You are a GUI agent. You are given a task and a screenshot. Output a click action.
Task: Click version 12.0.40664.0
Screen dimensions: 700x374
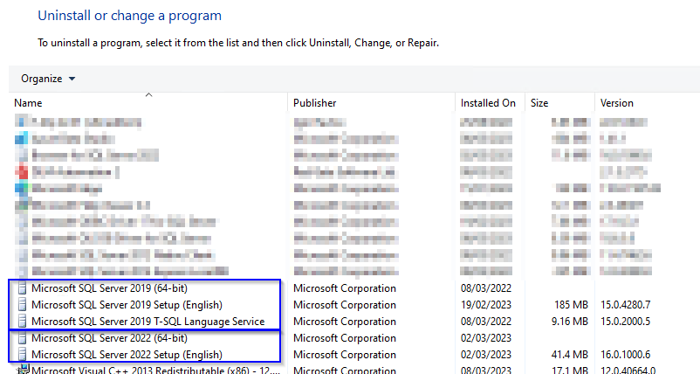(x=628, y=370)
